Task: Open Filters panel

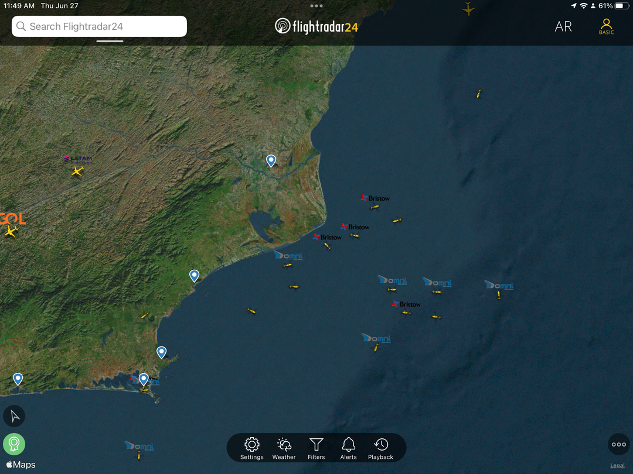Action: [316, 449]
